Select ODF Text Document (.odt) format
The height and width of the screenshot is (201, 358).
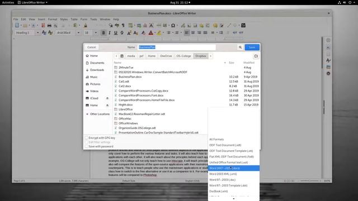click(234, 145)
